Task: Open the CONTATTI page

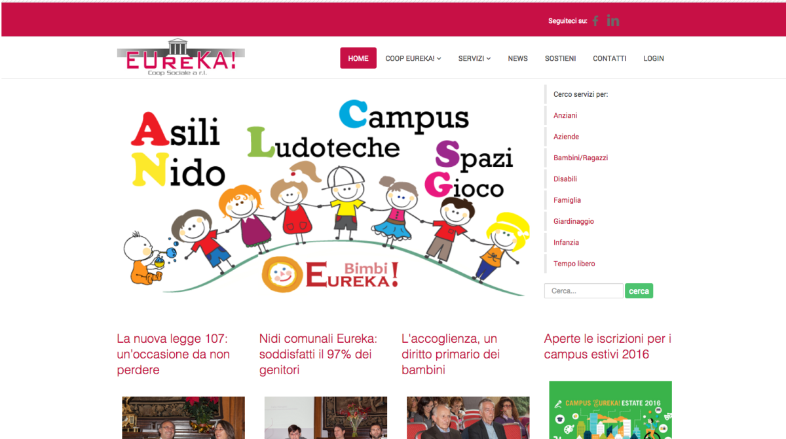Action: point(610,58)
